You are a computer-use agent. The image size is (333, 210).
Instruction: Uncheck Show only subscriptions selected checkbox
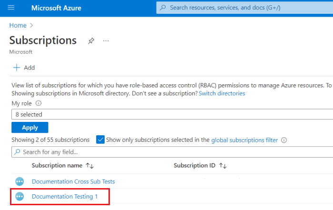(100, 140)
